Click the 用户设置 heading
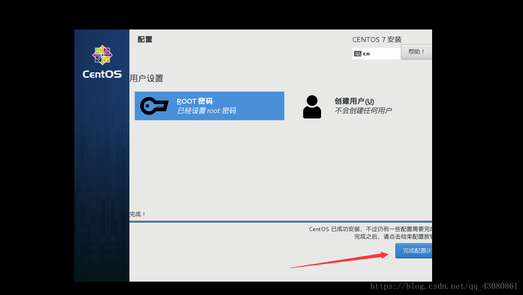Viewport: 523px width, 295px height. point(146,78)
